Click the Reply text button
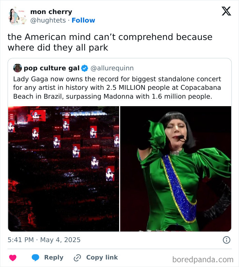The height and width of the screenshot is (267, 239). 54,258
